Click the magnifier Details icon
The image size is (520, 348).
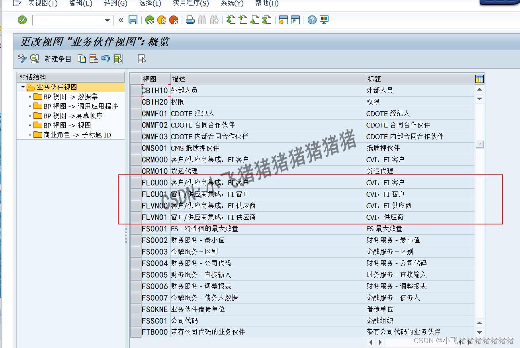click(35, 59)
